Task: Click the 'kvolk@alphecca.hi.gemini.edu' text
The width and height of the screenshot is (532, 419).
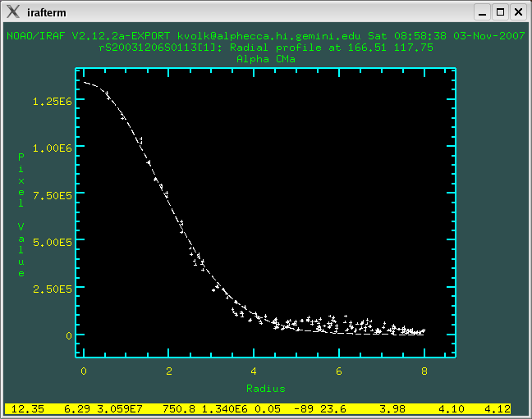Action: click(268, 36)
